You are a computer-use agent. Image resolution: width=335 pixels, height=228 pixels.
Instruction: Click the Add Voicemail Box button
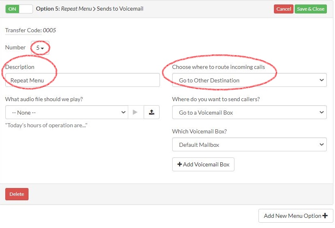point(203,164)
